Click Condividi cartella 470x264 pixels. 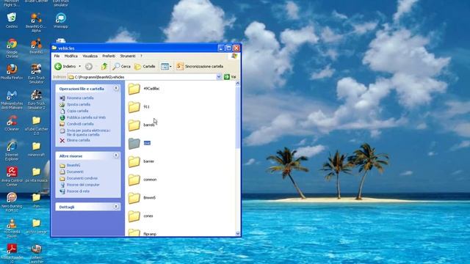80,124
